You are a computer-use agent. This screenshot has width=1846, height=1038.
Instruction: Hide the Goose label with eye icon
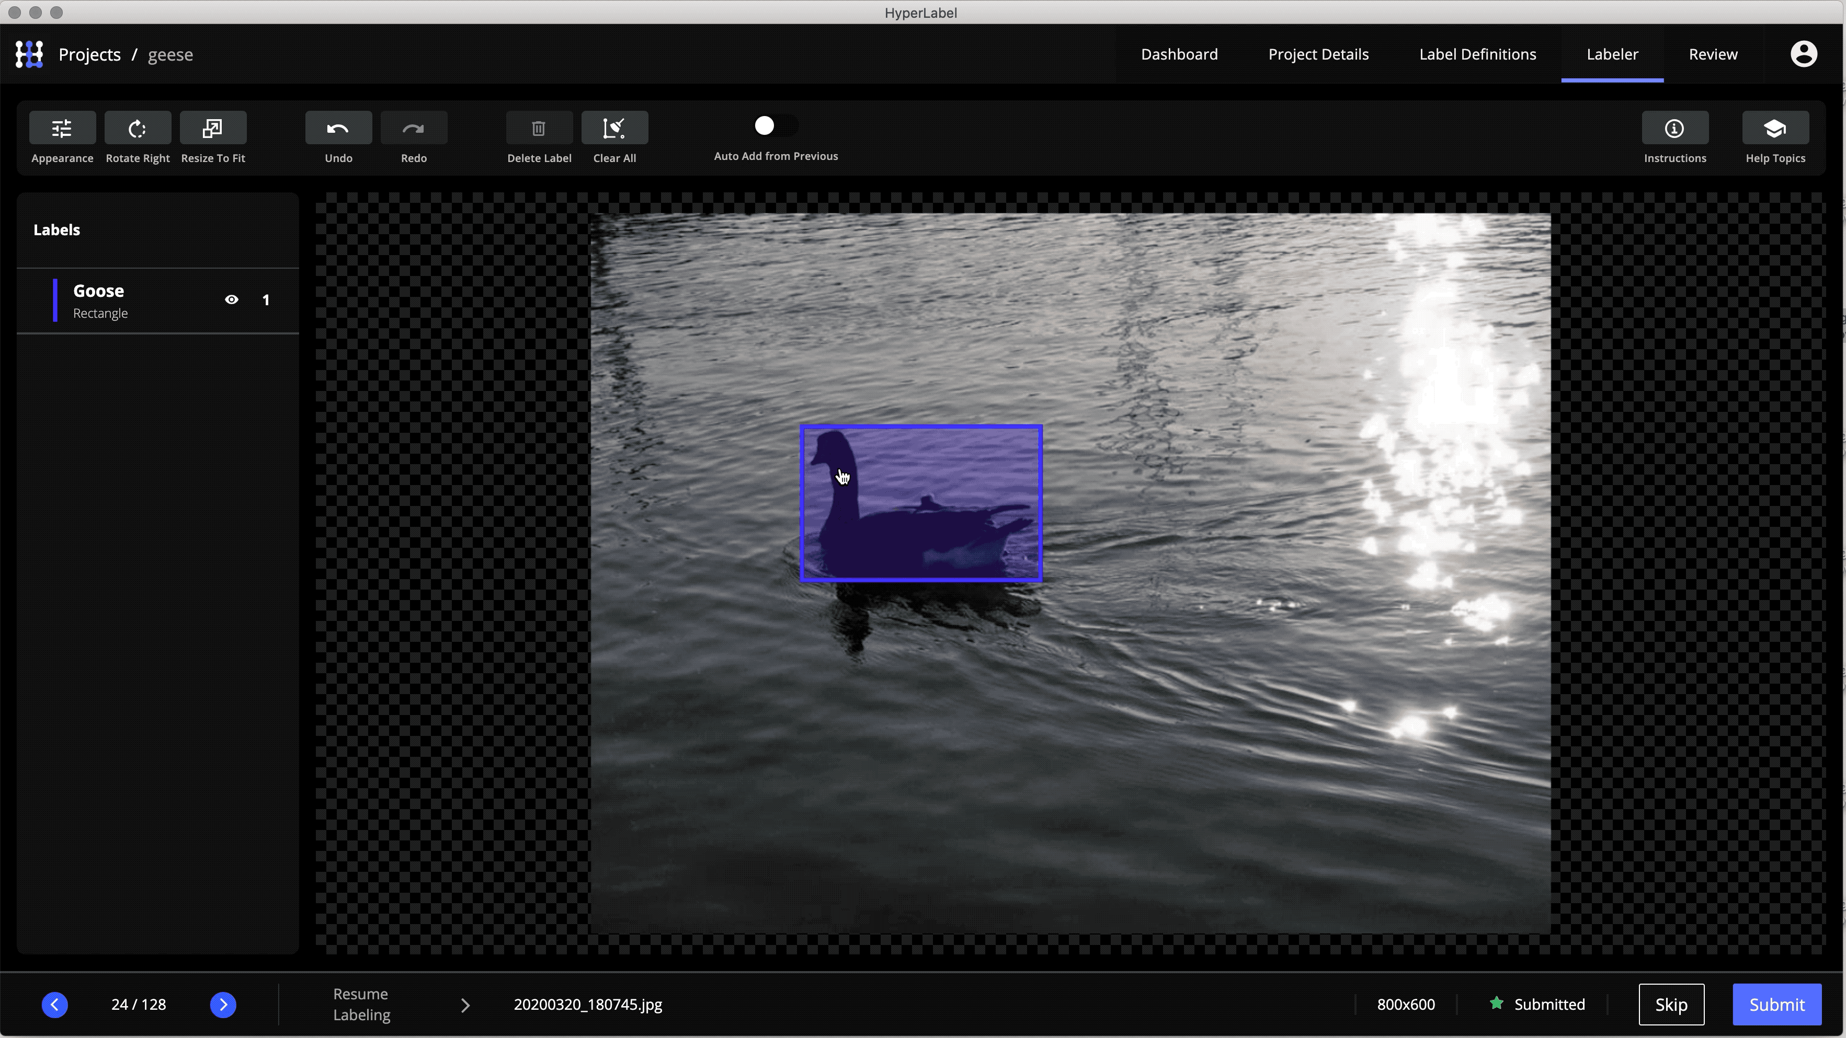(x=232, y=299)
